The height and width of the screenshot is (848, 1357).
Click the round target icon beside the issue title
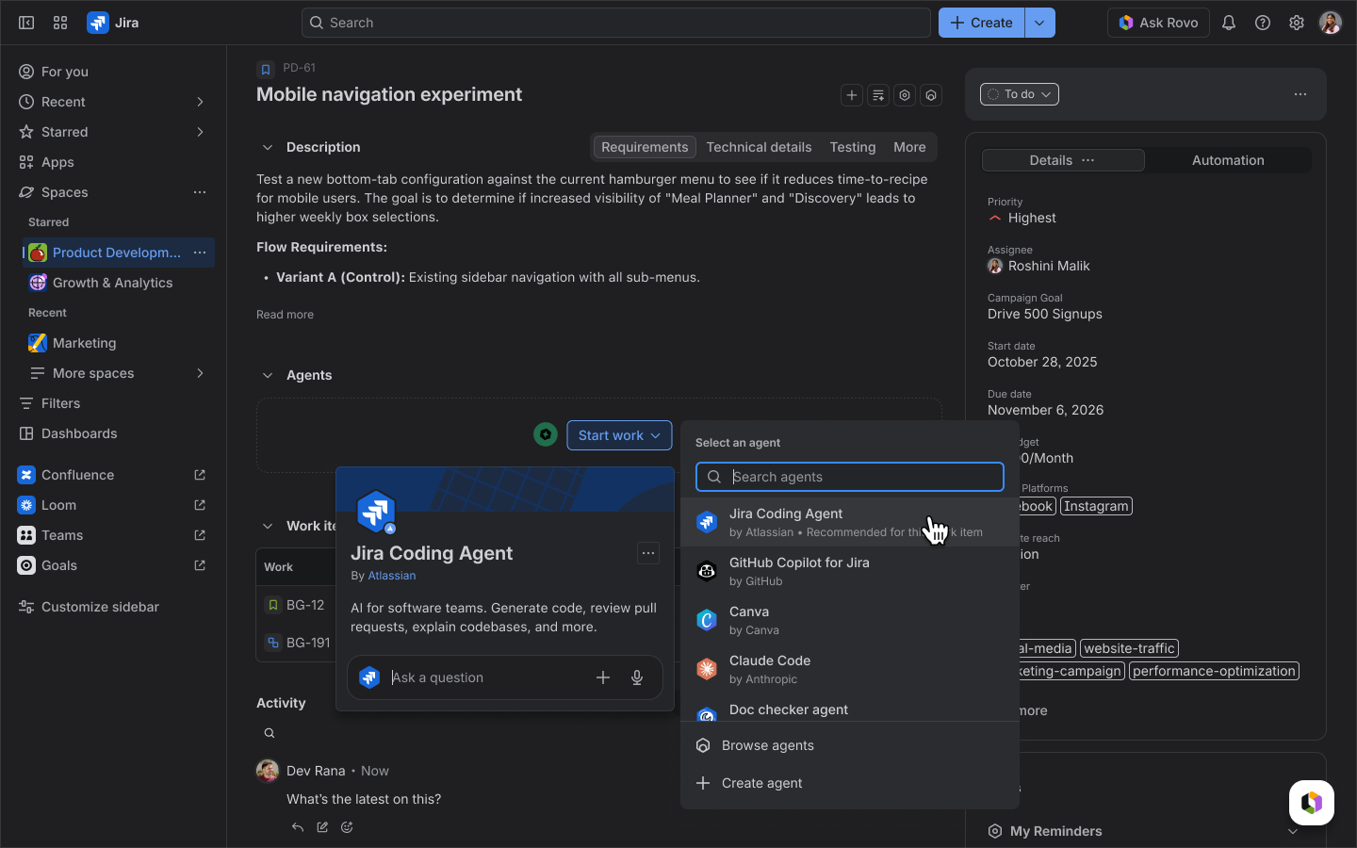coord(905,95)
